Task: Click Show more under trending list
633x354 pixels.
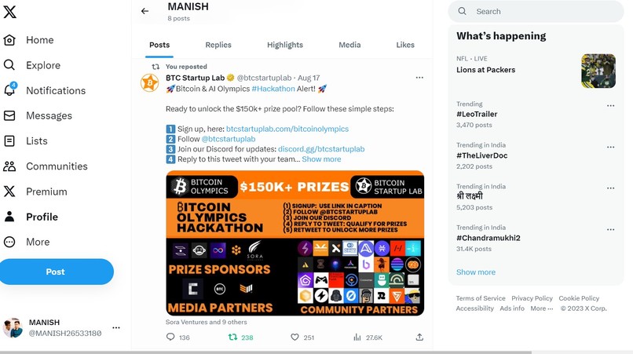Action: pos(476,272)
